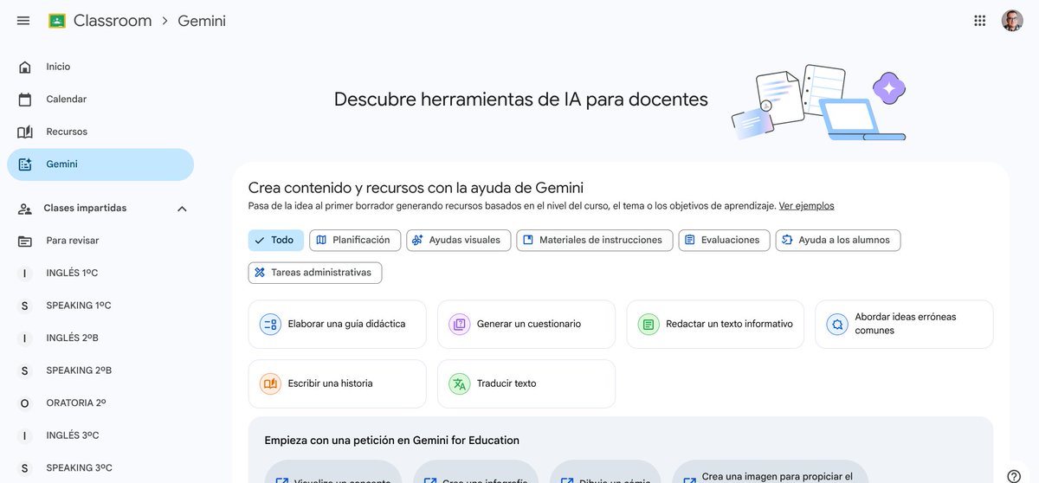Filter by Materiales de instrucciones
1039x483 pixels.
595,241
